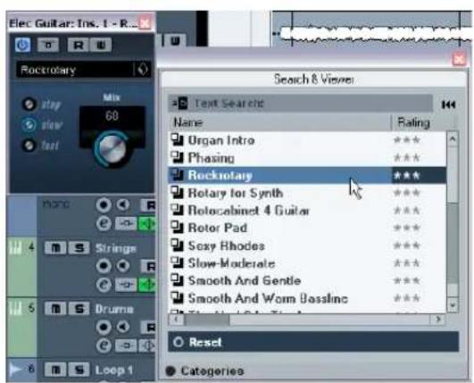Solo the Strings track
The width and height of the screenshot is (474, 383).
[79, 248]
